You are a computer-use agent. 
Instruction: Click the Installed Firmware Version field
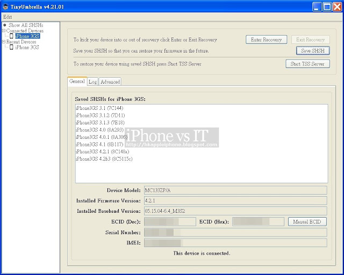click(x=235, y=200)
